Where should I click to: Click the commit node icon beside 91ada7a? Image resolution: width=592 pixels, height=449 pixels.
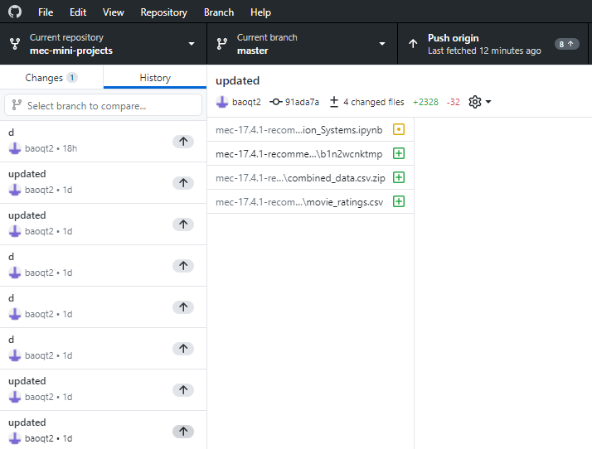[x=276, y=102]
